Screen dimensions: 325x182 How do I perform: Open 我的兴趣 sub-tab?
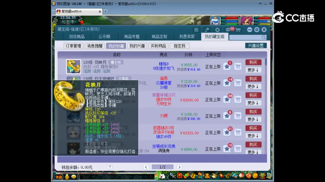pos(137,46)
